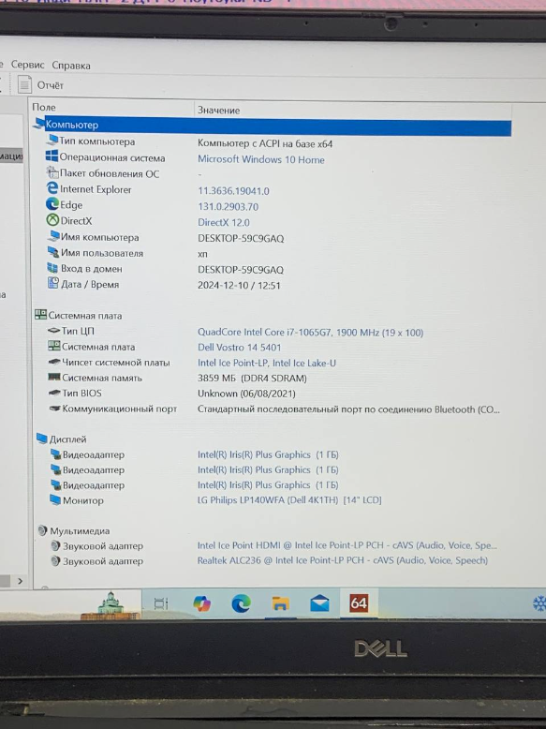Click the Поле column header
The height and width of the screenshot is (729, 546).
click(x=44, y=108)
